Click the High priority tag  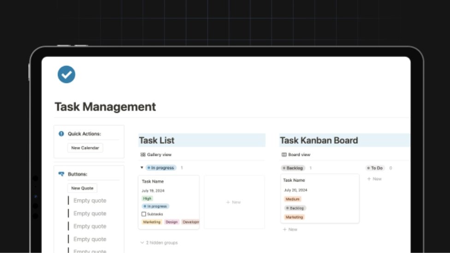[147, 199]
